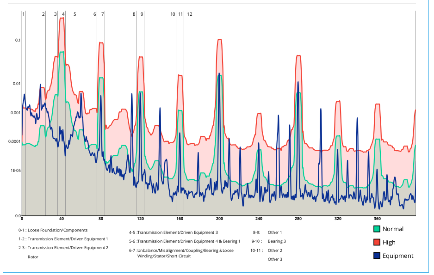Toggle the Normal series legend label
This screenshot has width=434, height=275.
click(393, 229)
